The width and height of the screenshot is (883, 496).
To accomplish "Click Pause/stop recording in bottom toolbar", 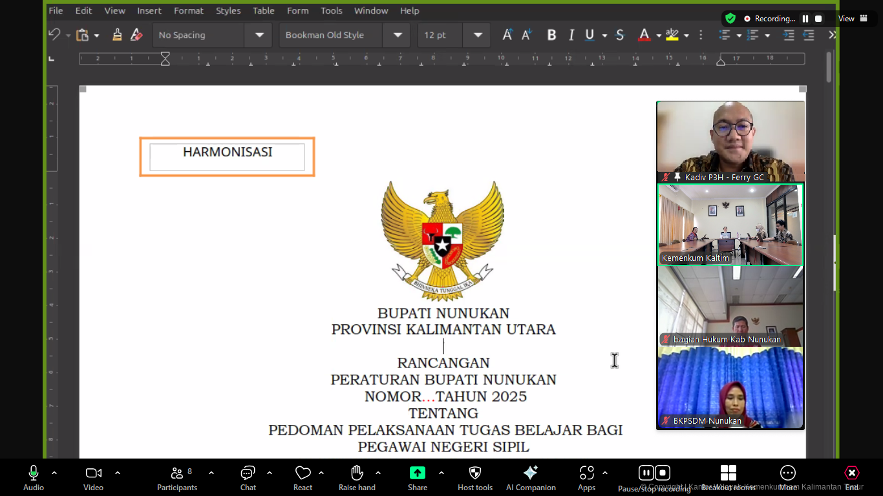I will point(654,479).
